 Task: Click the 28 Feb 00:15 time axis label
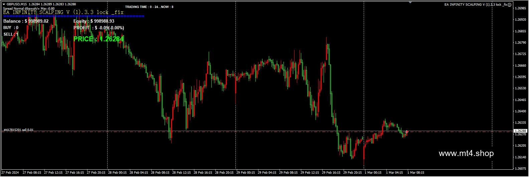pos(118,173)
